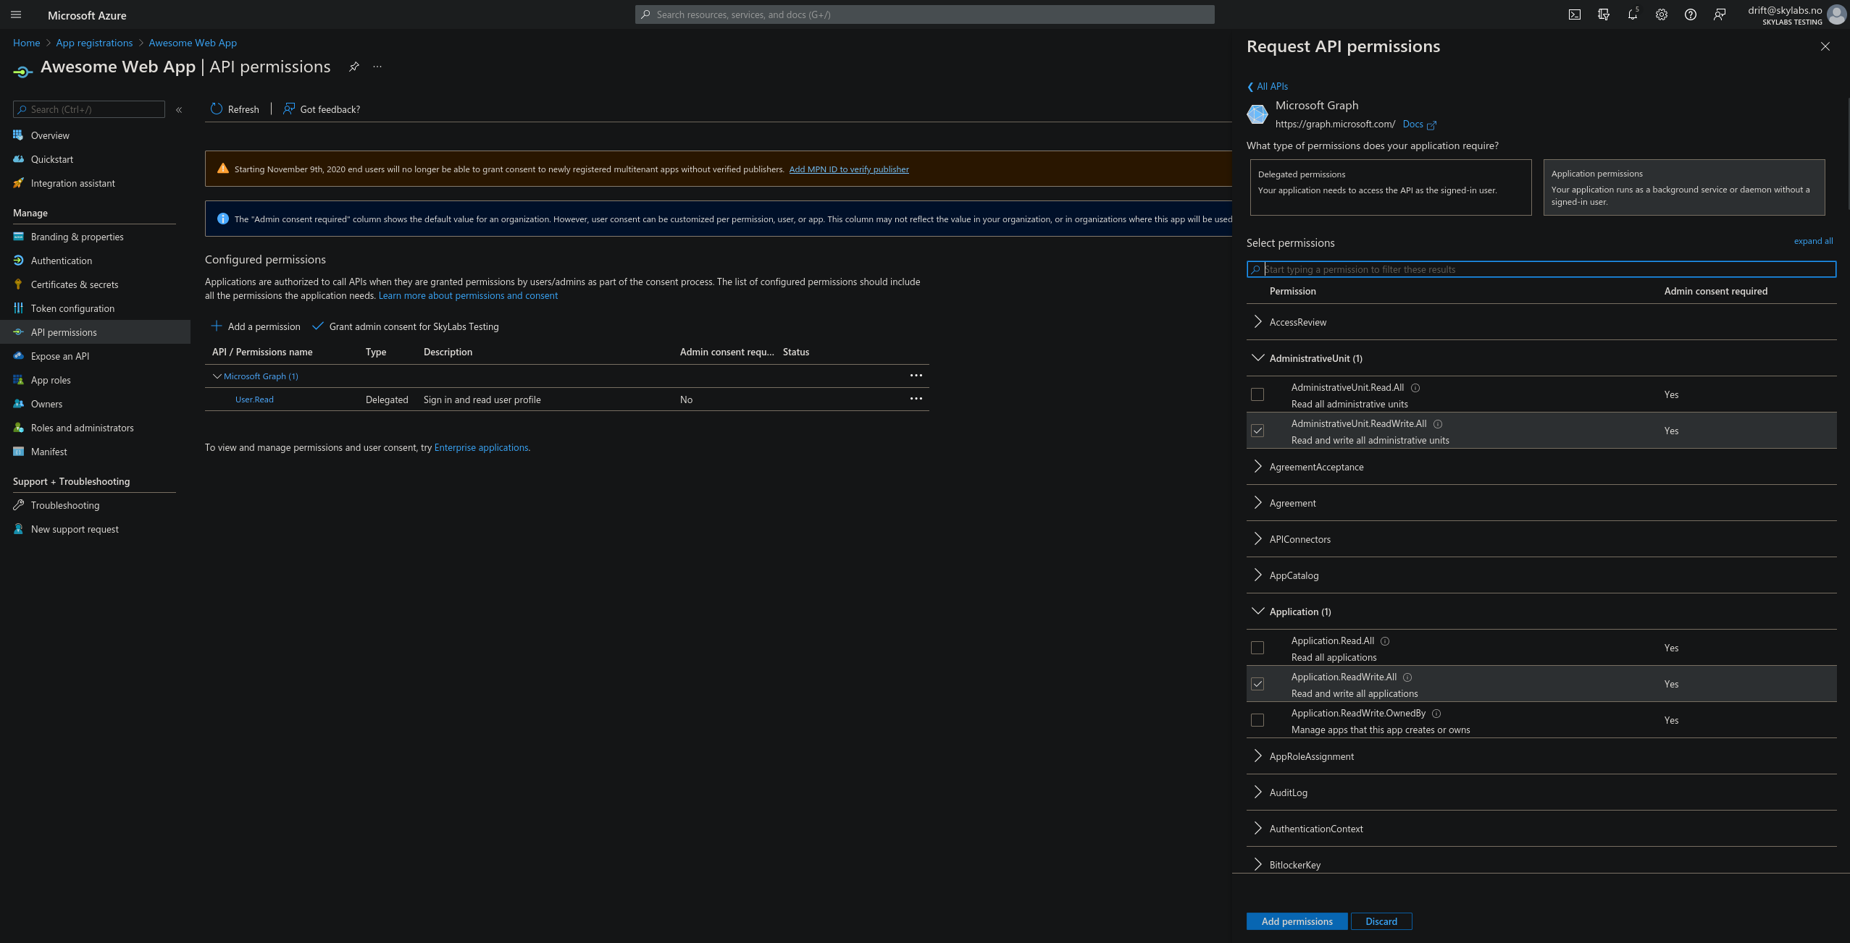The width and height of the screenshot is (1850, 943).
Task: Select the Delegated permissions option
Action: point(1391,187)
